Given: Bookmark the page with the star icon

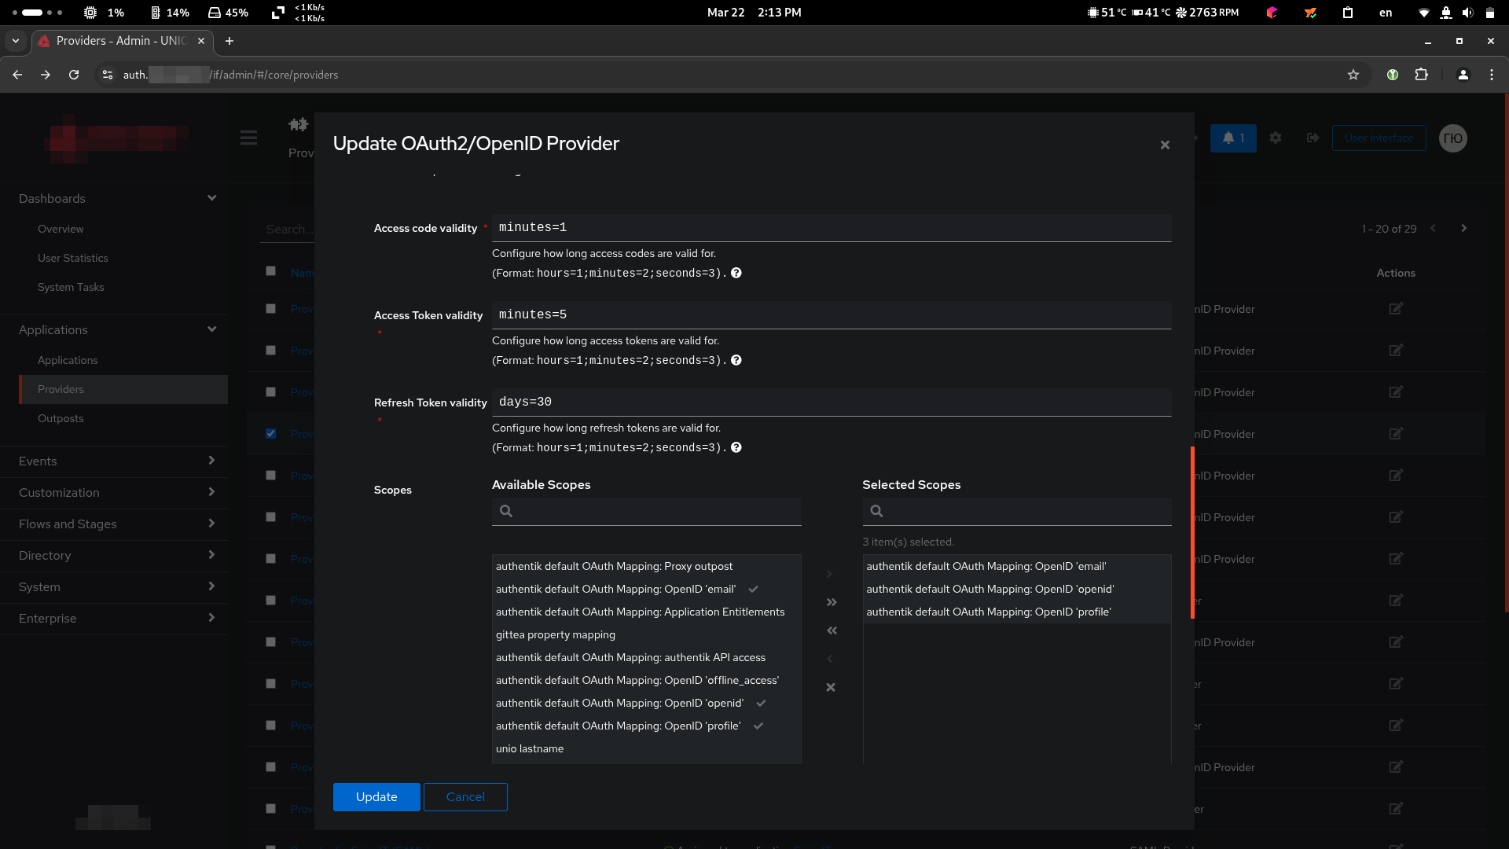Looking at the screenshot, I should [1353, 75].
